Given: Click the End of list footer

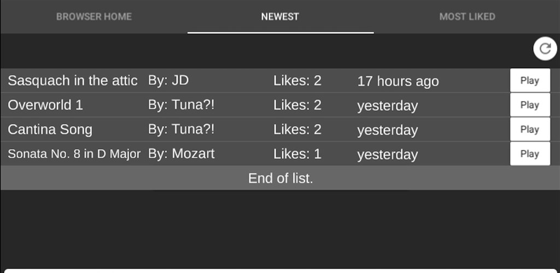Looking at the screenshot, I should pyautogui.click(x=280, y=179).
